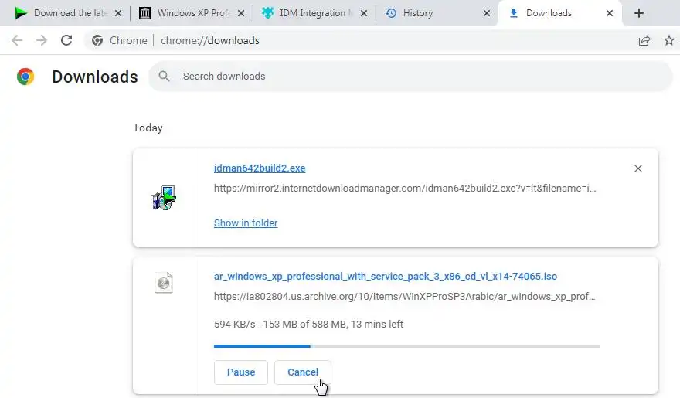This screenshot has height=398, width=680.
Task: Click the ia802804.us.archive.org source URL text
Action: 405,297
